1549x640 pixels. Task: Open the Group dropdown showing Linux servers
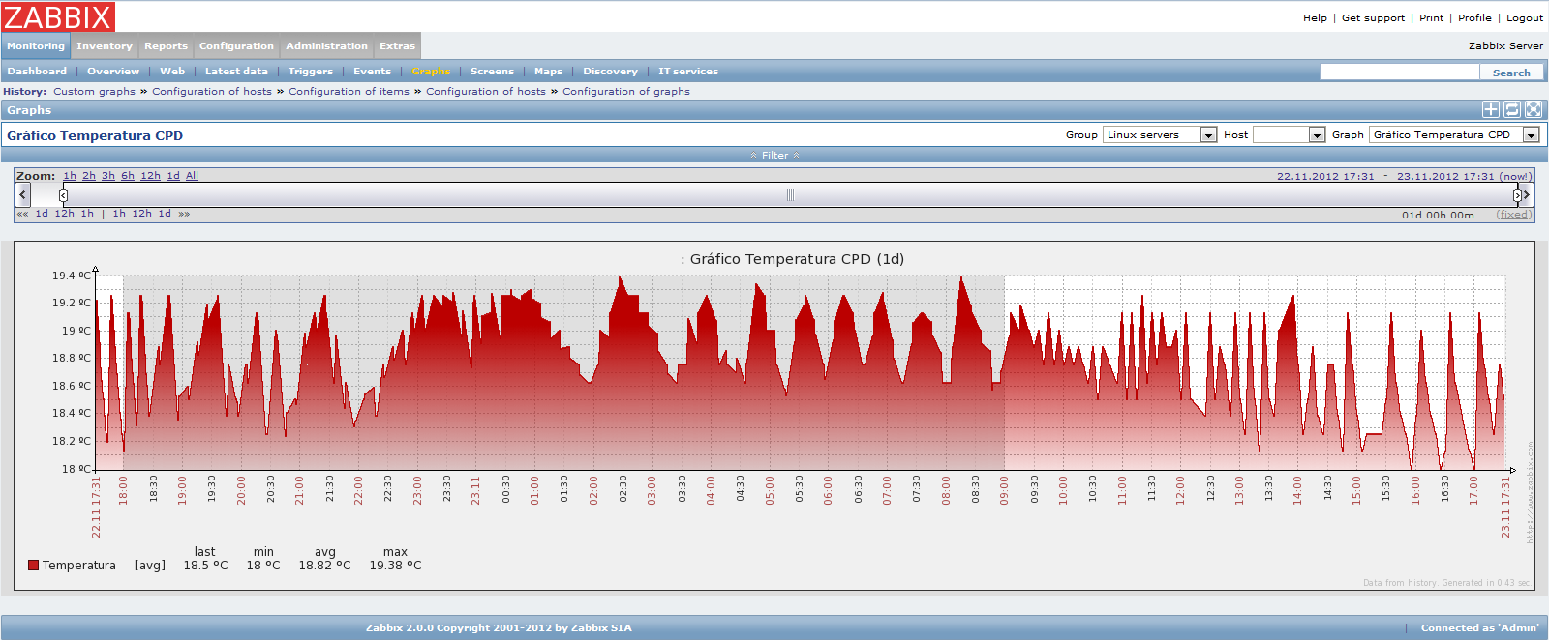pyautogui.click(x=1160, y=135)
